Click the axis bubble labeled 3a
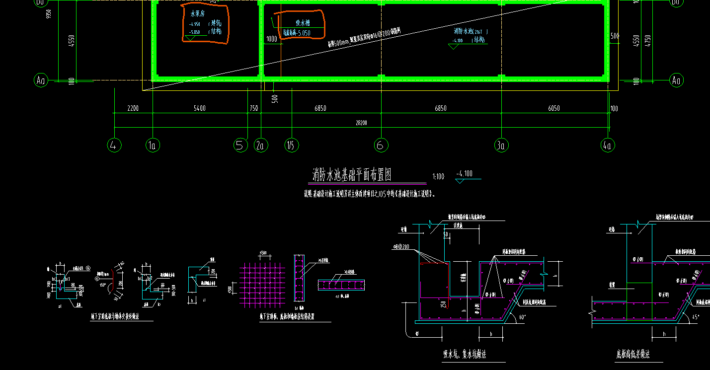Viewport: 710px width, 370px height. tap(501, 145)
